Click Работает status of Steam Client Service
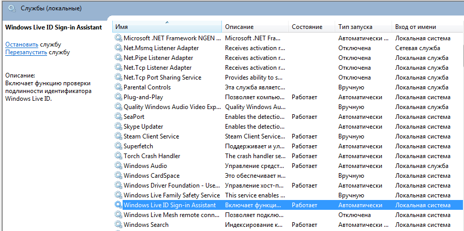This screenshot has width=464, height=231. pyautogui.click(x=304, y=136)
